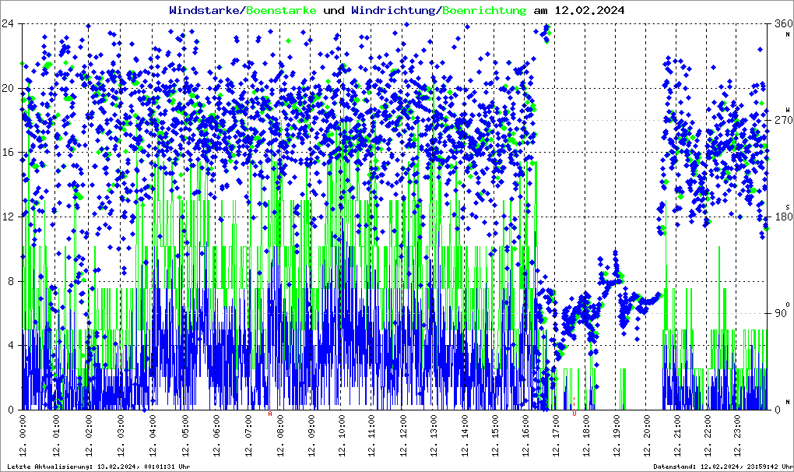The image size is (794, 472).
Task: Click the word "Windstarke" in the chart title
Action: 202,10
